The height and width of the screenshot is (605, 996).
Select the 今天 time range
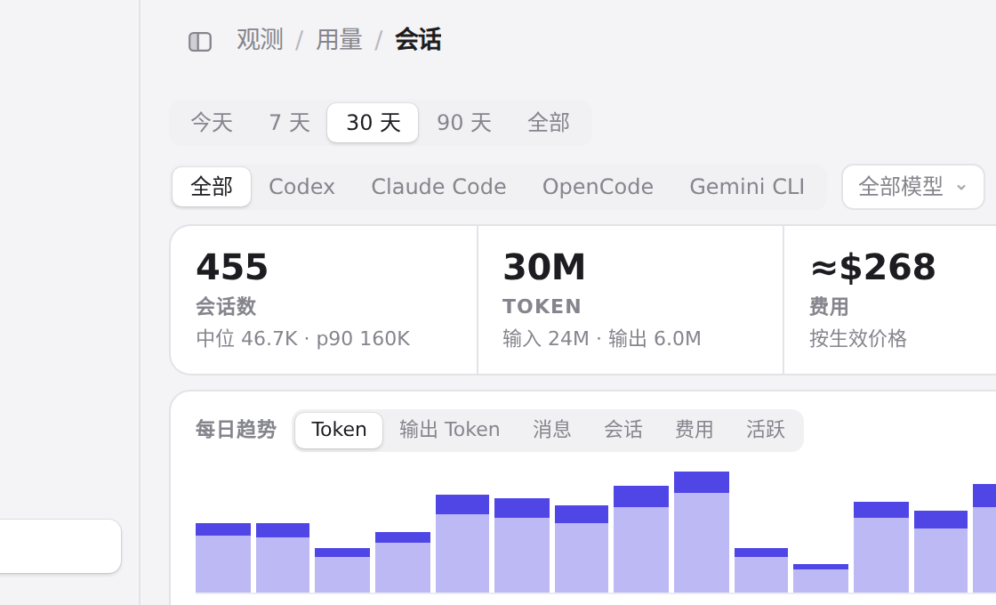pyautogui.click(x=212, y=123)
